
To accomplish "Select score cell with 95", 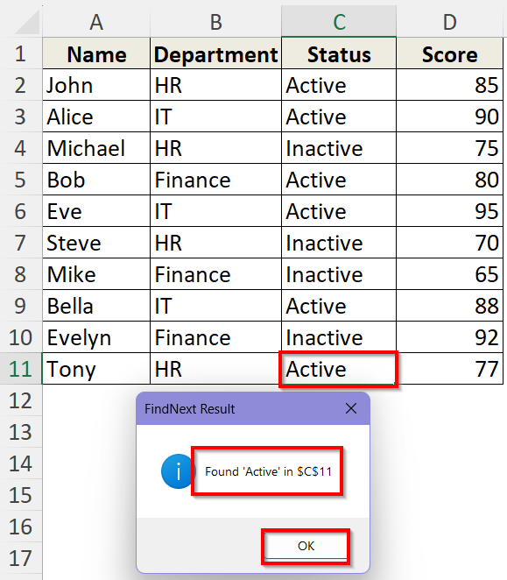I will [450, 211].
